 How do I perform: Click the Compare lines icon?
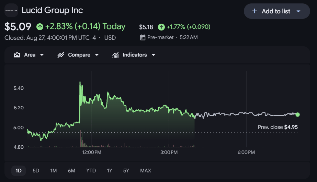point(61,55)
